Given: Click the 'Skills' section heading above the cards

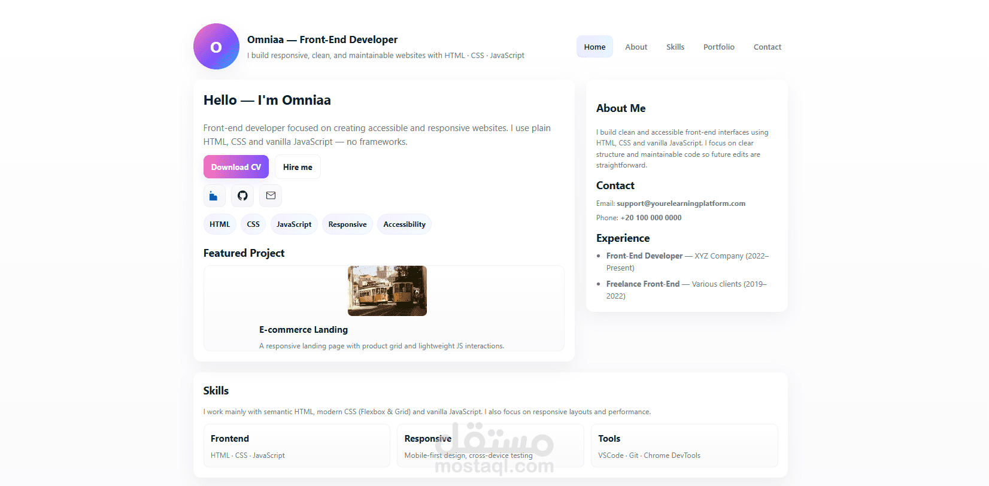Looking at the screenshot, I should (216, 391).
